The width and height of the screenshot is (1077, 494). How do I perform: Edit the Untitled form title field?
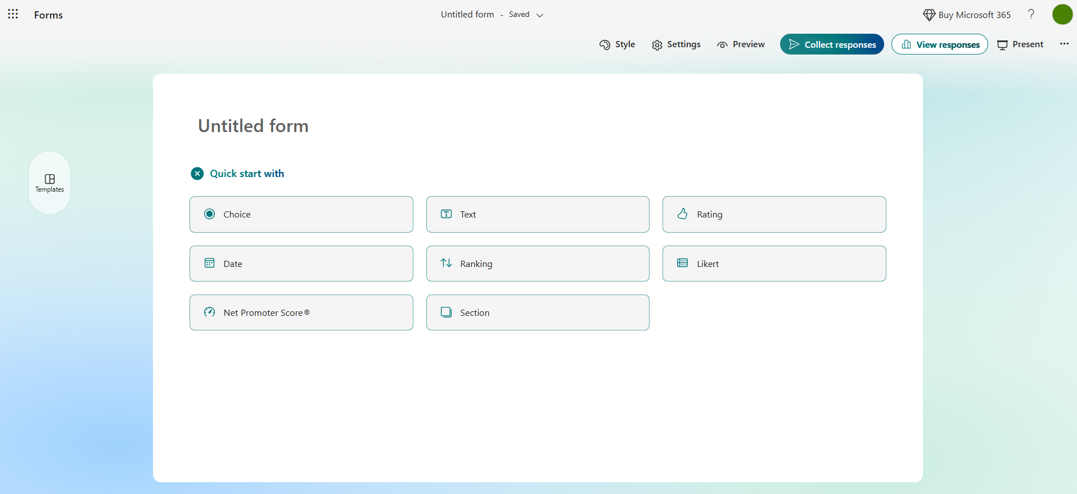(x=253, y=126)
